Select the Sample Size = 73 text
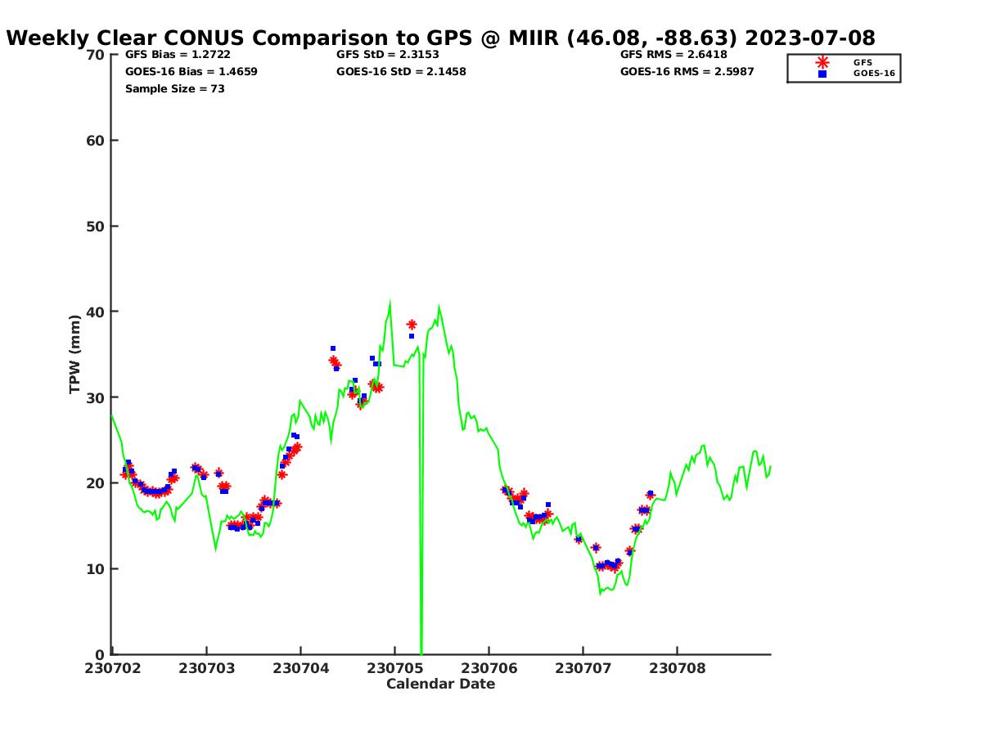 pos(174,88)
